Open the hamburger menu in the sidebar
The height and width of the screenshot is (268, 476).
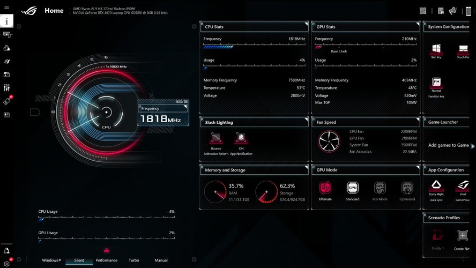pos(7,8)
